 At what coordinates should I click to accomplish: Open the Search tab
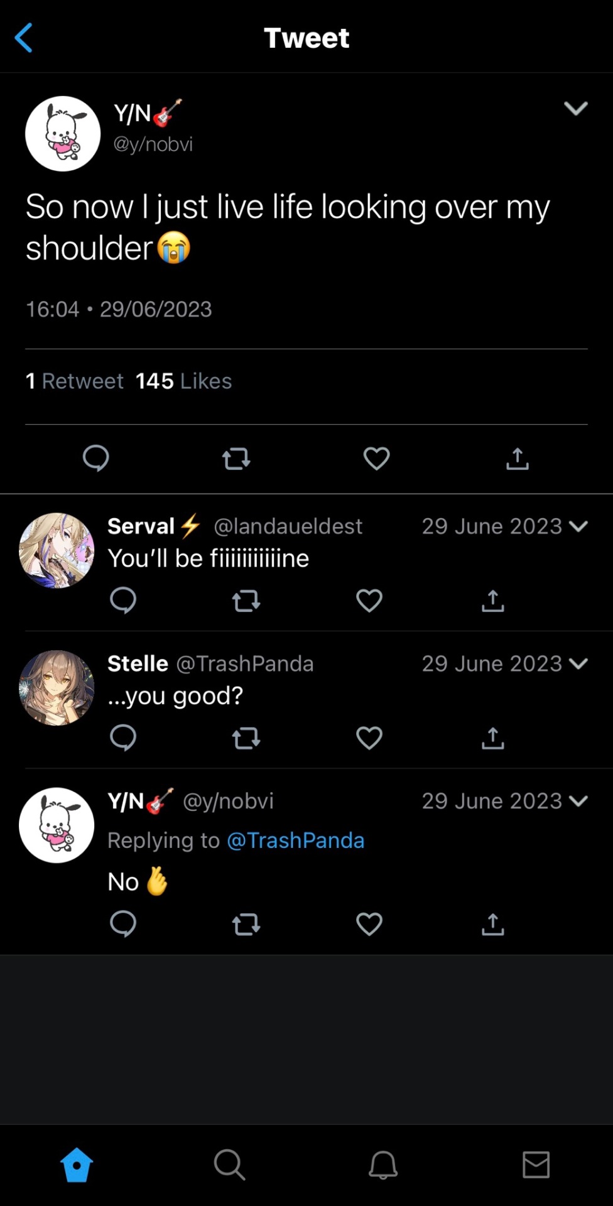tap(229, 1165)
